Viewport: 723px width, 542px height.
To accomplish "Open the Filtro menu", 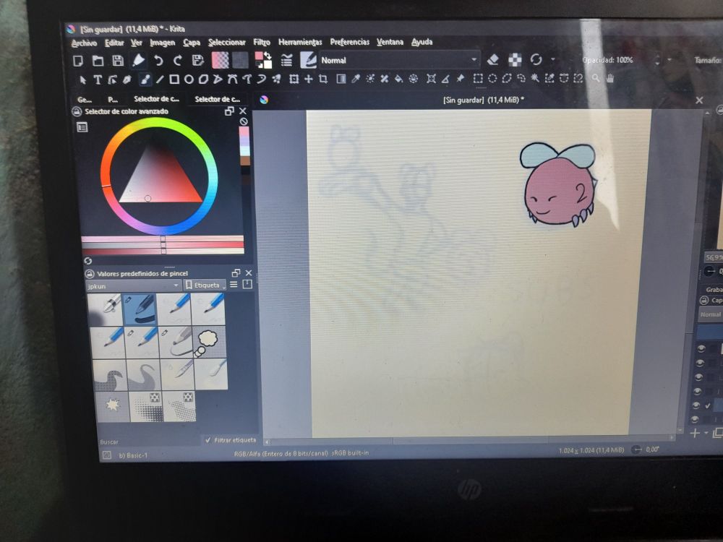I will (x=262, y=42).
